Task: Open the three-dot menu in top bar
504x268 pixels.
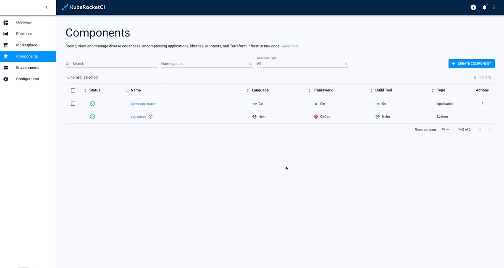Action: click(x=495, y=7)
